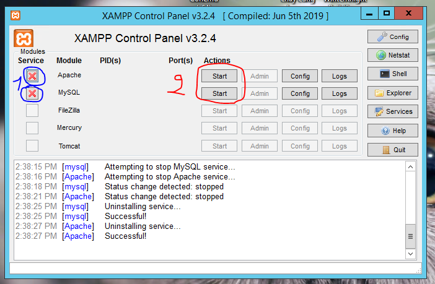The image size is (435, 284).
Task: Click the MySQL module name
Action: (69, 92)
